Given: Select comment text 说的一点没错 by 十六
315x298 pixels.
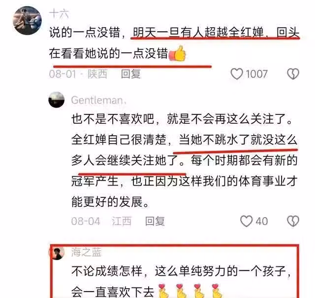Looking at the screenshot, I should pyautogui.click(x=85, y=33).
